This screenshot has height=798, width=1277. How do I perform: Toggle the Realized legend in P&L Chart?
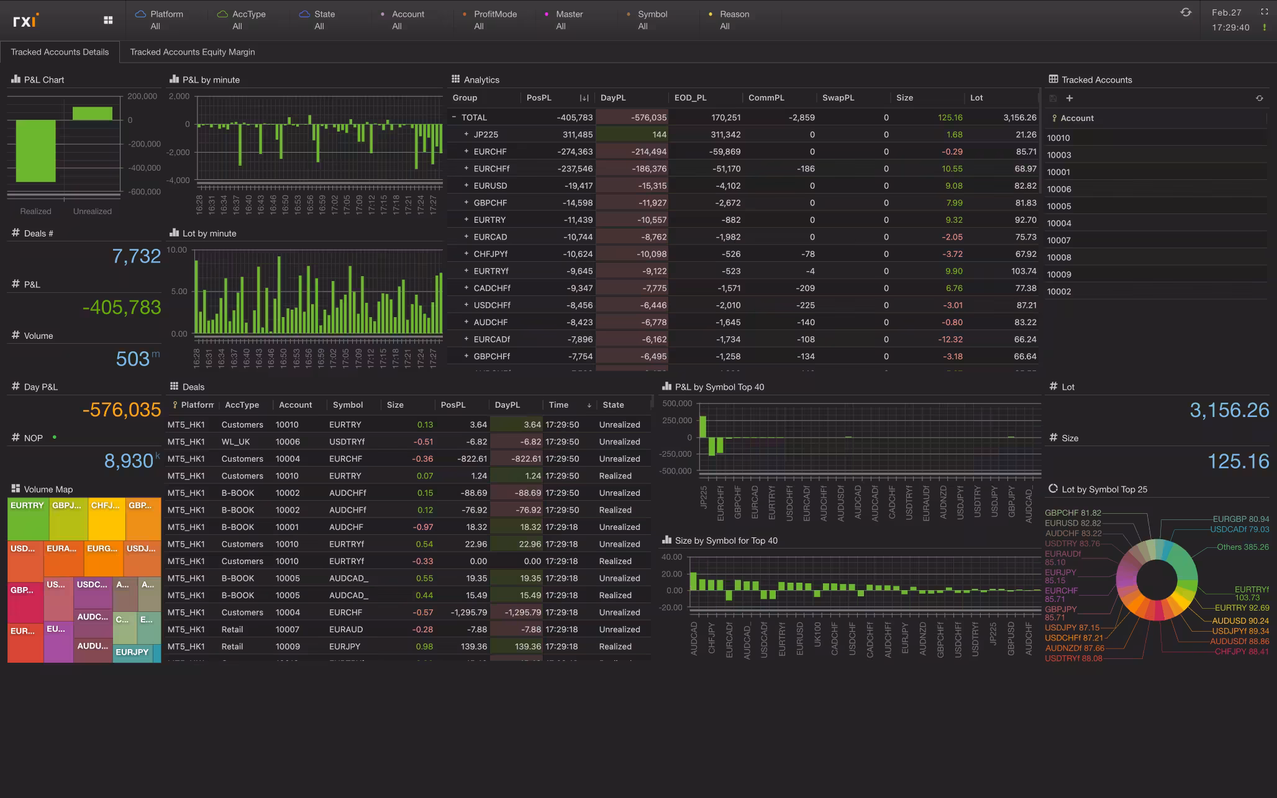tap(35, 211)
